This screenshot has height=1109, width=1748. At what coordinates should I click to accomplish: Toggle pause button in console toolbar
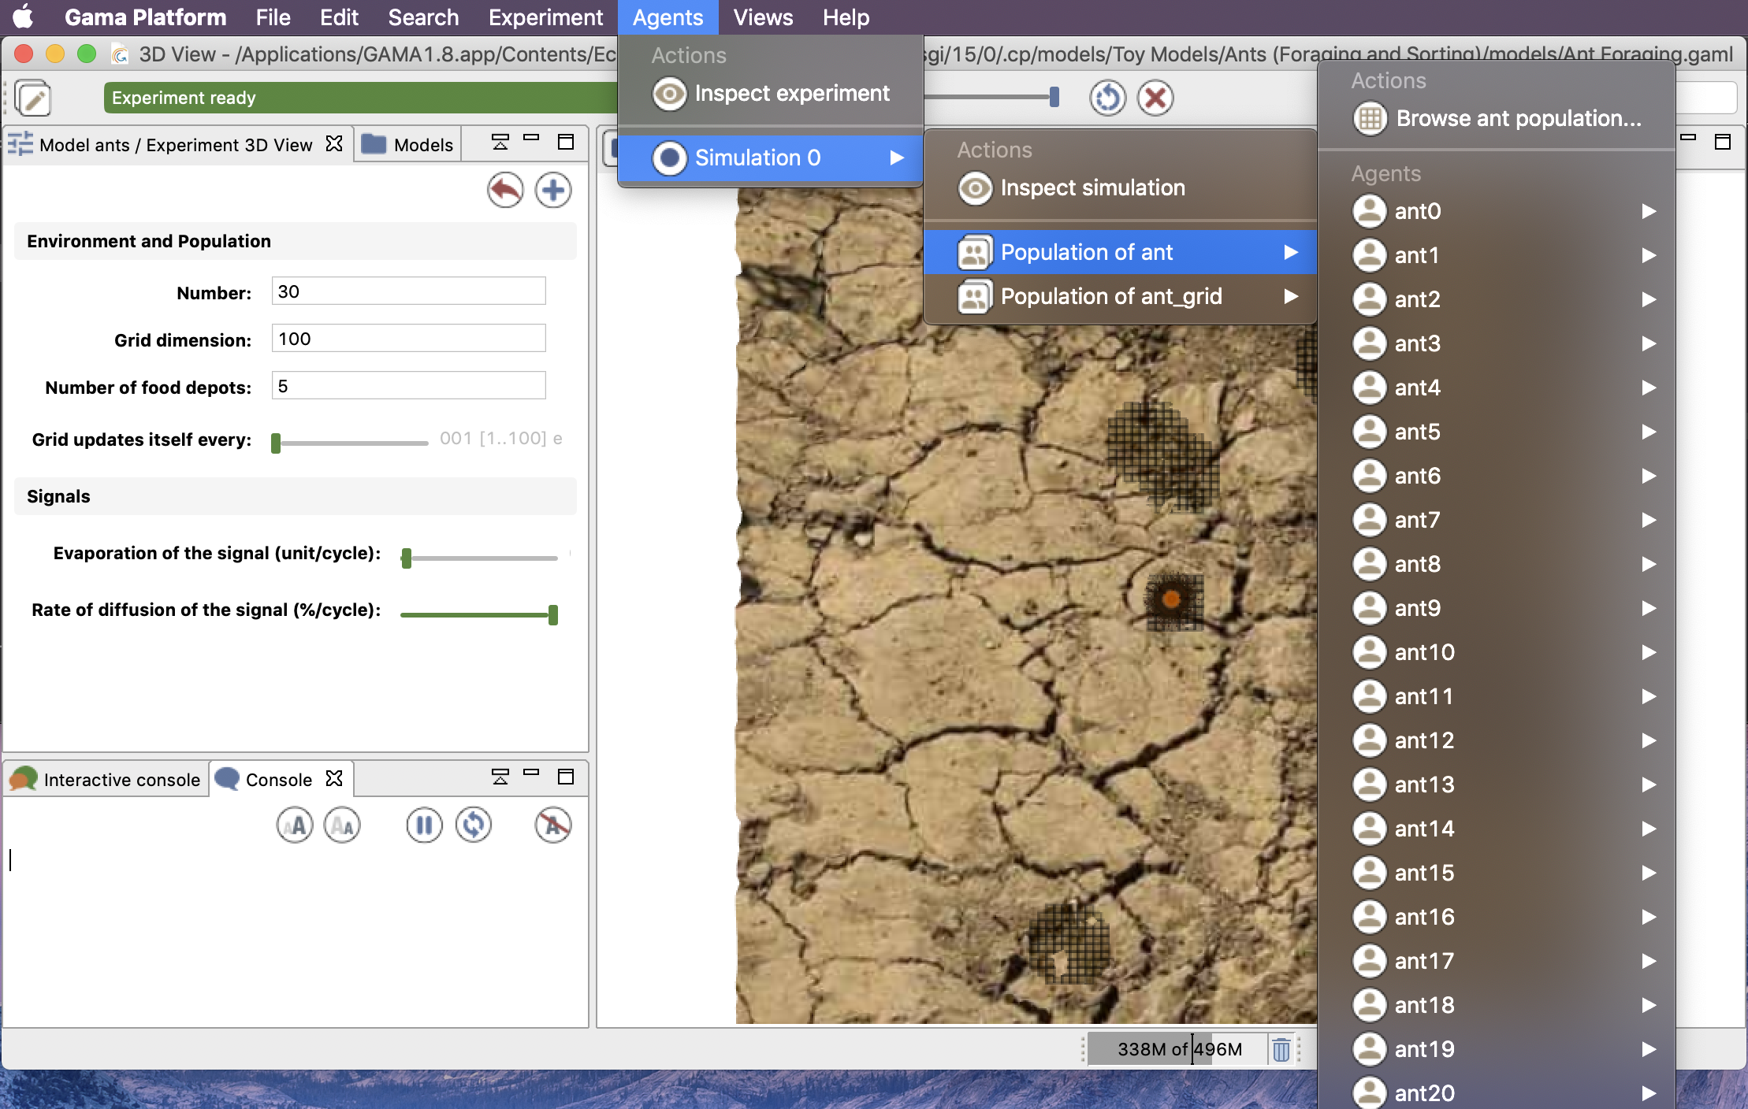(424, 824)
